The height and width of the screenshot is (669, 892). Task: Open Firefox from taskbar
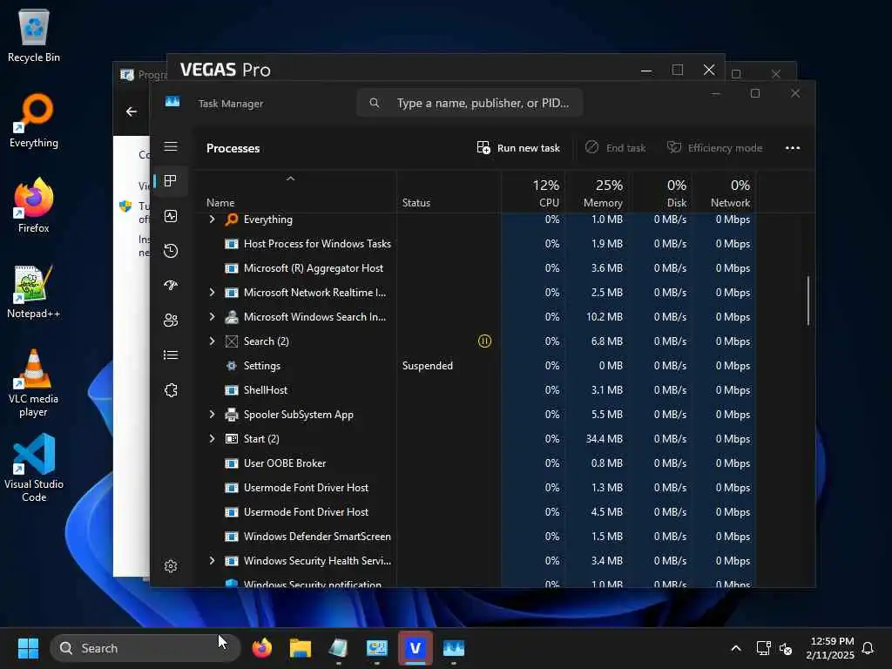click(262, 648)
